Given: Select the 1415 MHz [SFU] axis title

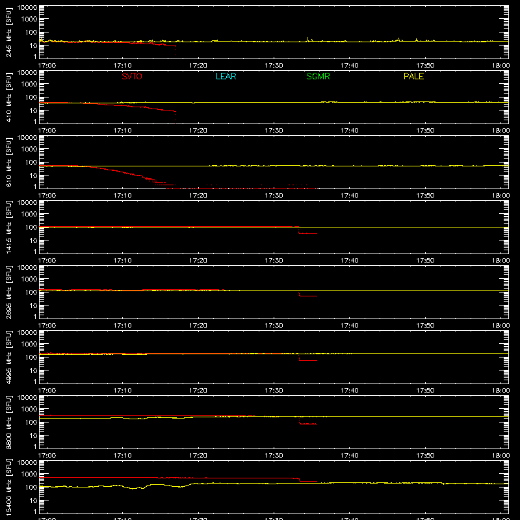Looking at the screenshot, I should pyautogui.click(x=8, y=227).
